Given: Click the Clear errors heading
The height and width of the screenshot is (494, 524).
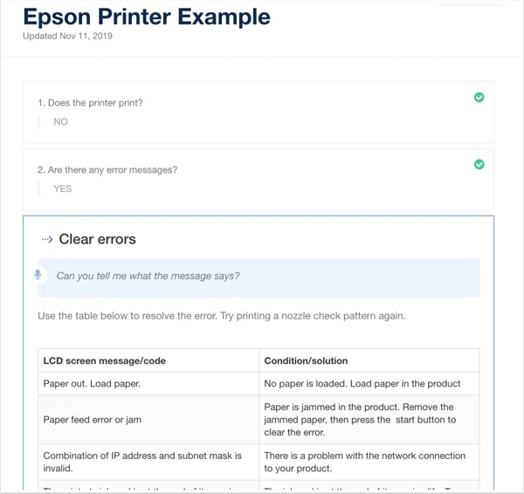Looking at the screenshot, I should 97,239.
